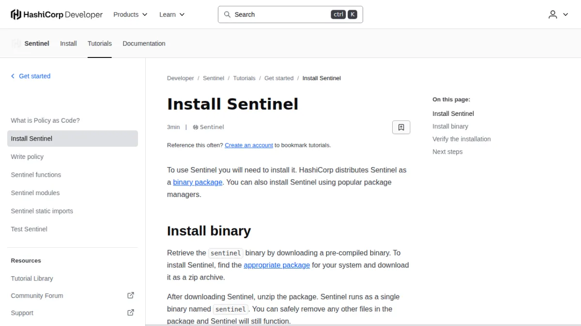Viewport: 581px width, 326px height.
Task: Jump to Verify the installation section
Action: 461,139
